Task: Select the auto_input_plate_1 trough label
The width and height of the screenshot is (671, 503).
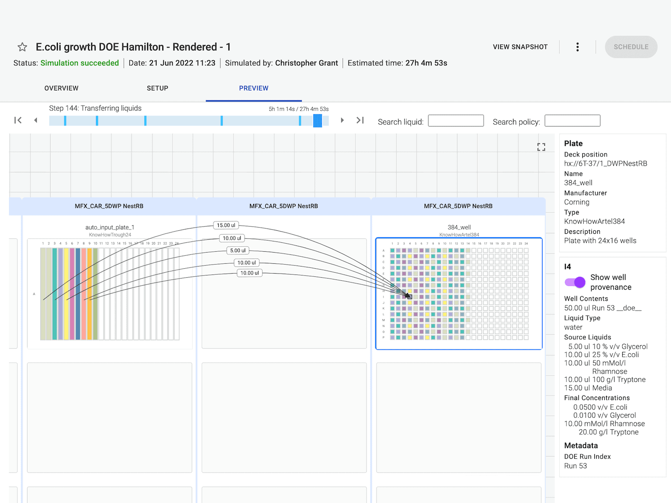Action: pyautogui.click(x=110, y=227)
